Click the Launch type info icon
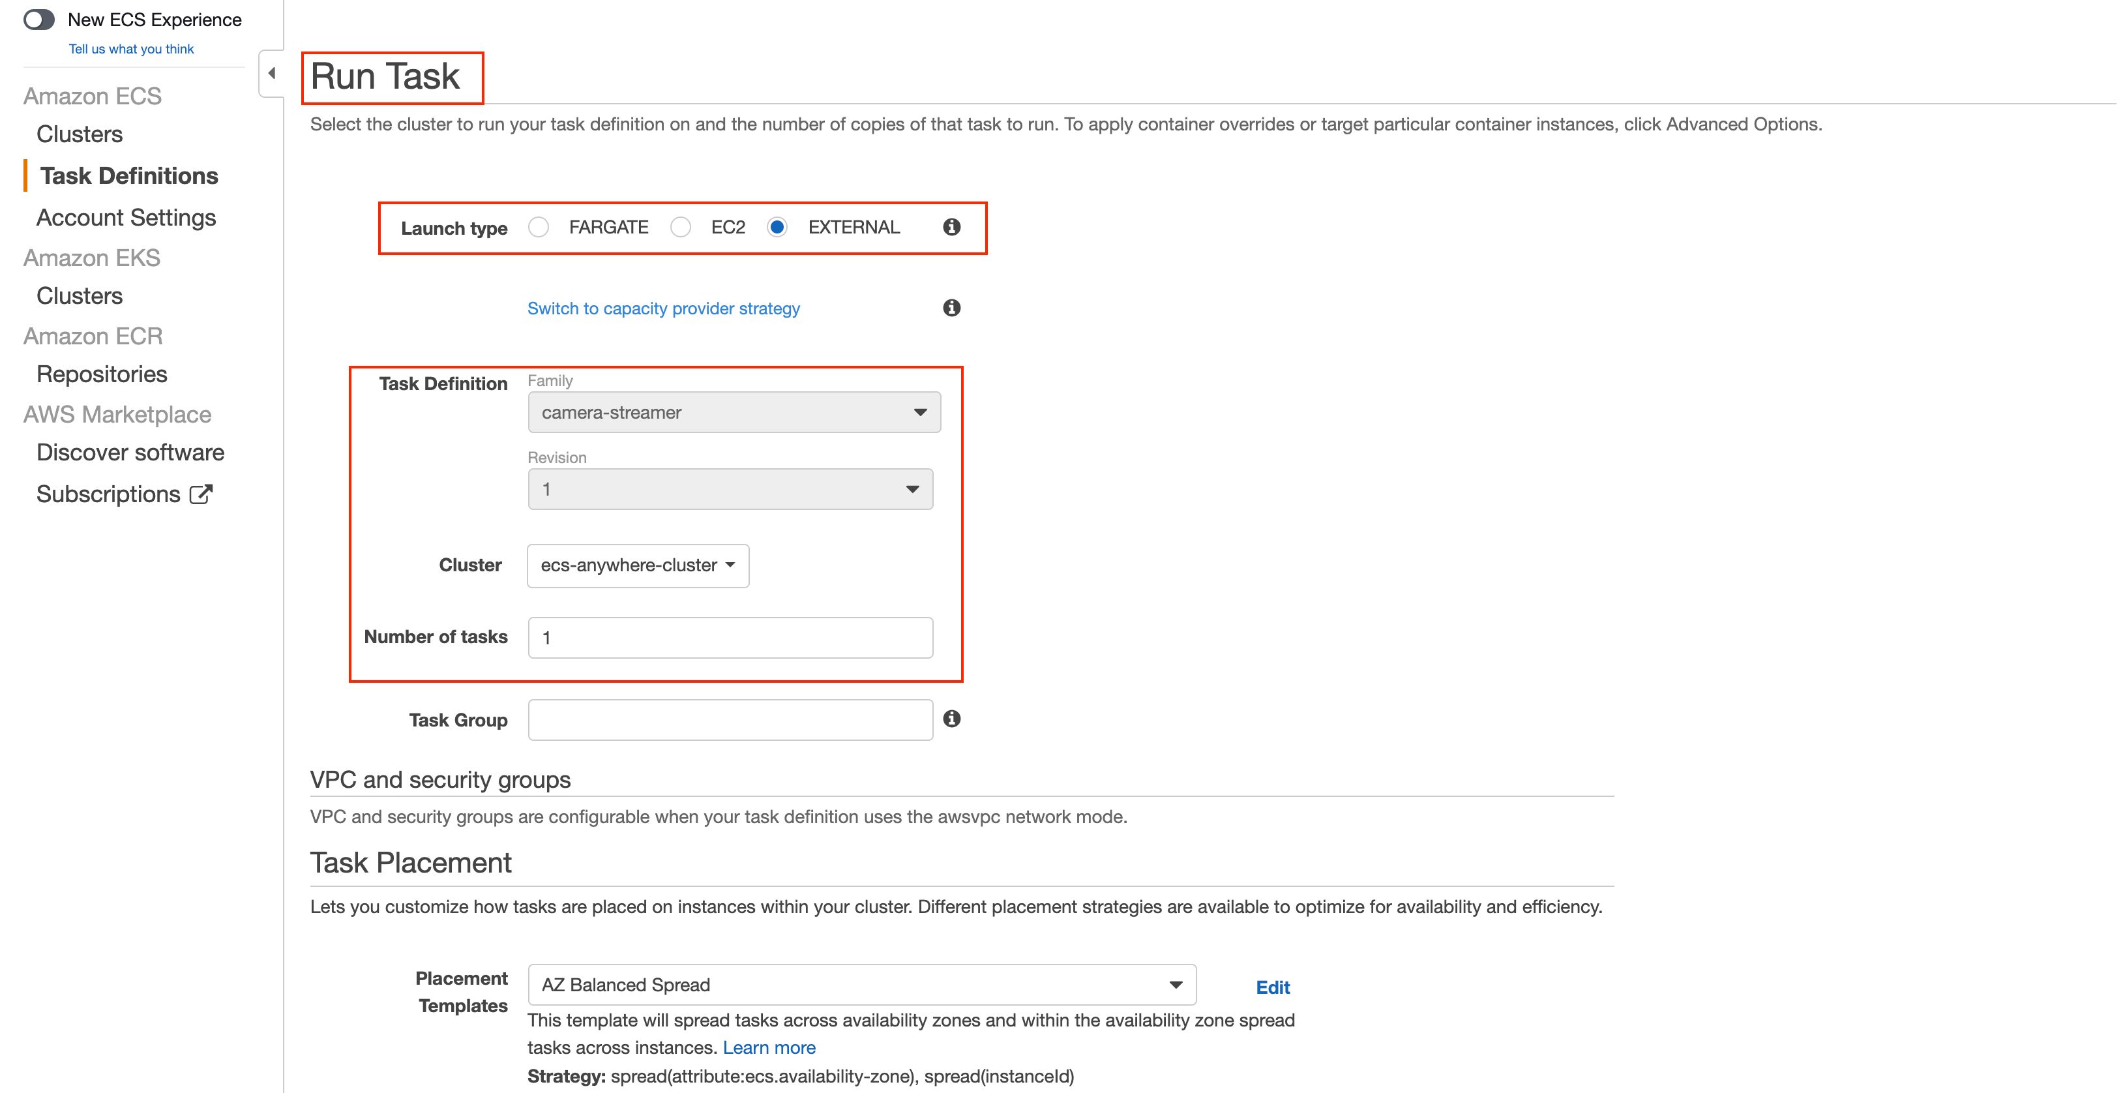 coord(951,227)
